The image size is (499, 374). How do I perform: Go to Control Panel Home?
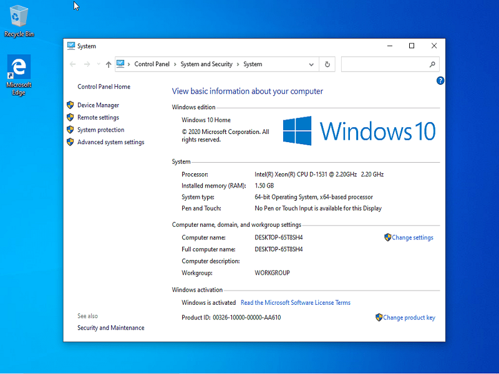point(104,87)
